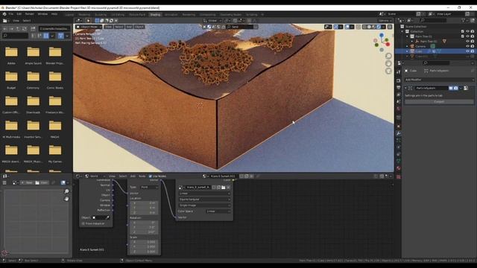The width and height of the screenshot is (477, 268).
Task: Toggle X-ray display icon in viewport header
Action: (x=358, y=27)
